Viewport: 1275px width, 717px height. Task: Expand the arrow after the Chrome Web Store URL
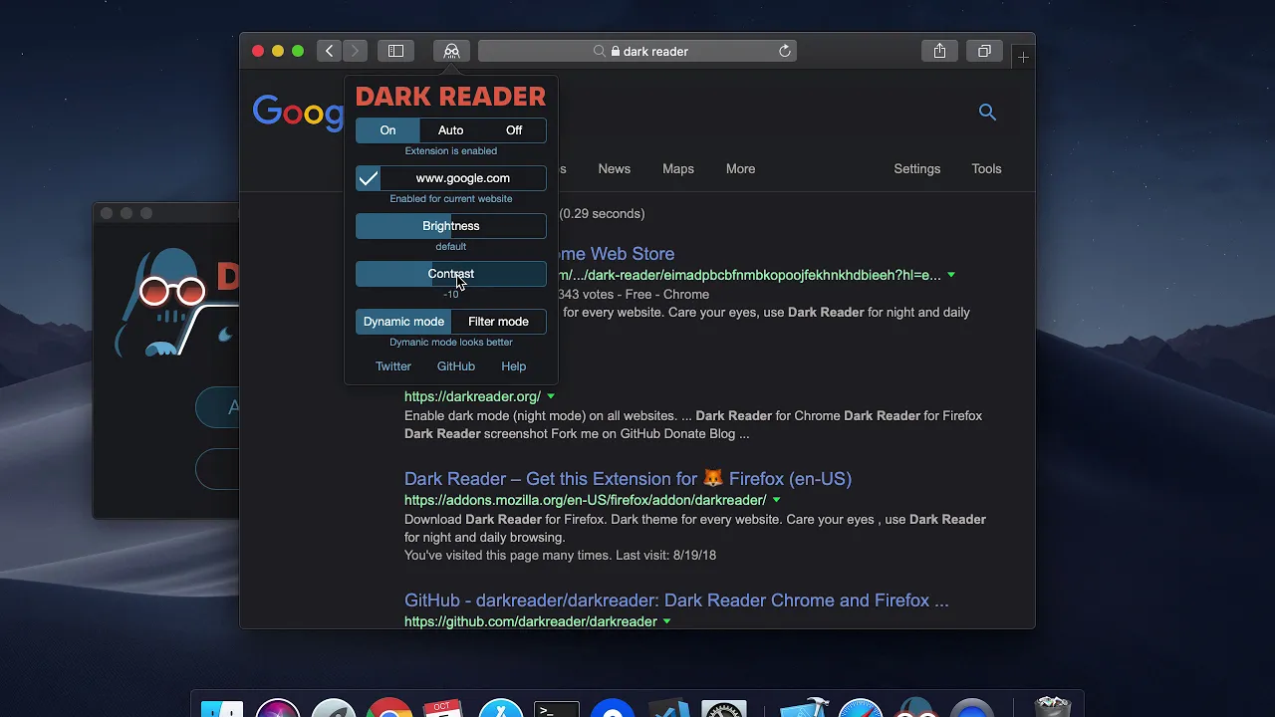click(x=951, y=275)
